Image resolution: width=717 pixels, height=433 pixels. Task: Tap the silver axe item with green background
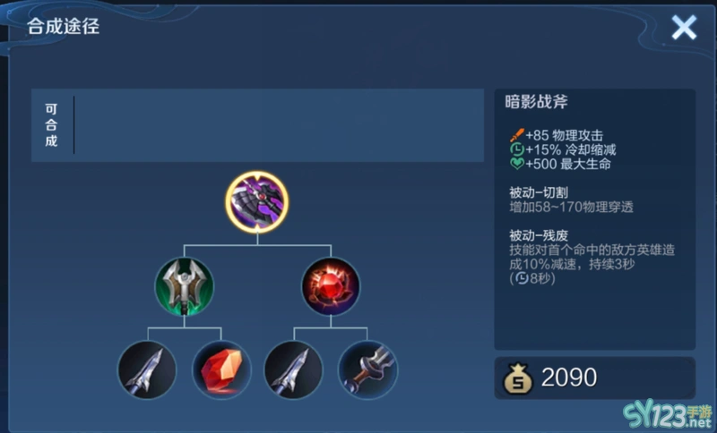pyautogui.click(x=185, y=286)
